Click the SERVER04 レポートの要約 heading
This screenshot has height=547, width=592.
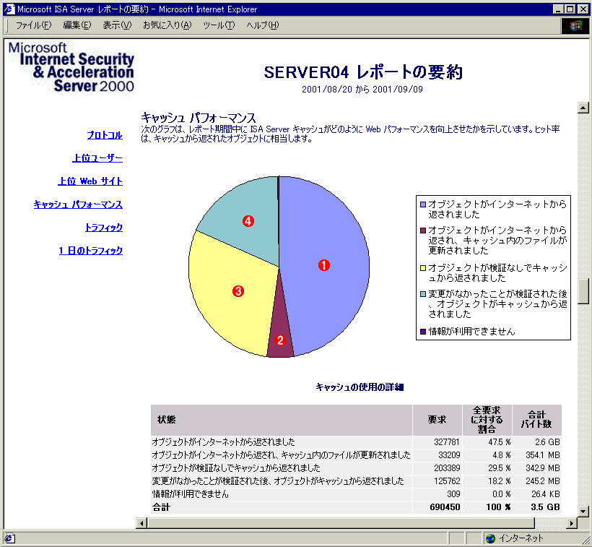(x=363, y=72)
